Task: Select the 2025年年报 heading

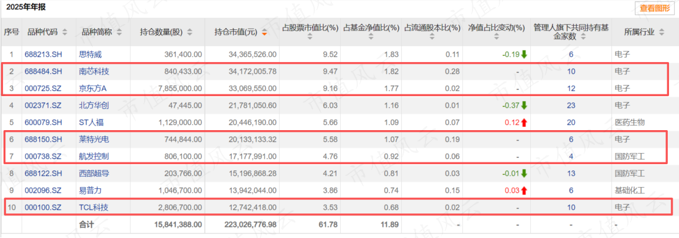Action: pos(25,8)
